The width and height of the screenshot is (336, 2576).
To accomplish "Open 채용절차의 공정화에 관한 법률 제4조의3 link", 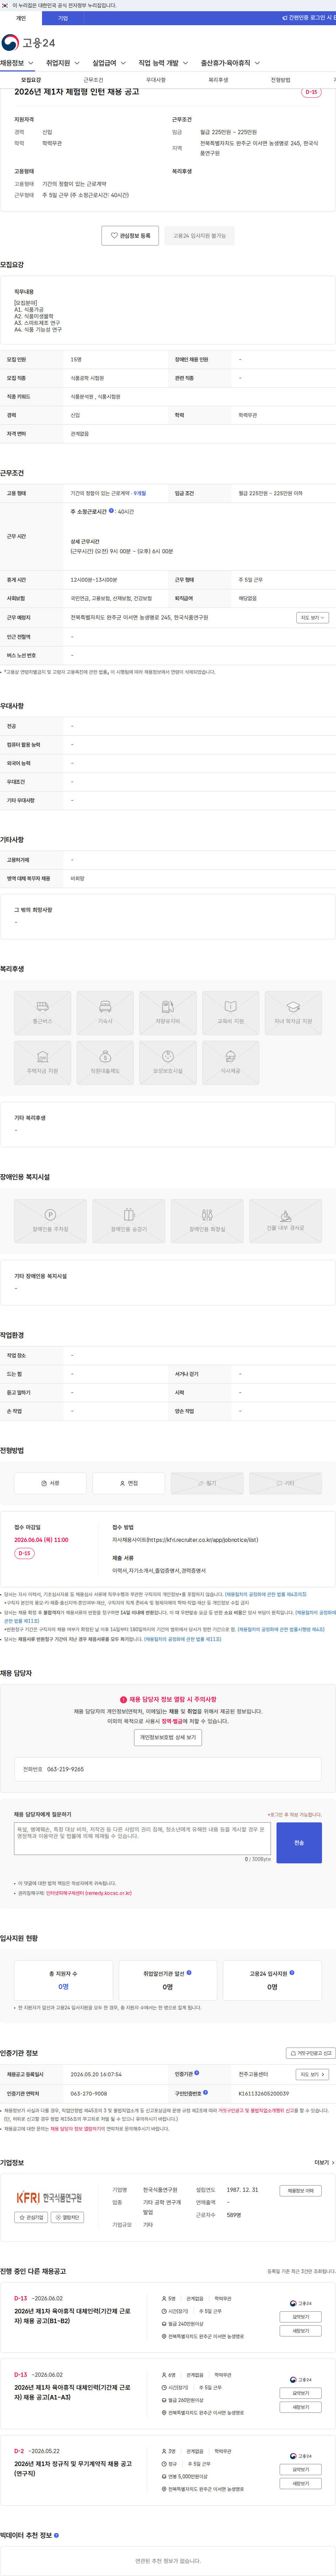I will [x=266, y=1594].
